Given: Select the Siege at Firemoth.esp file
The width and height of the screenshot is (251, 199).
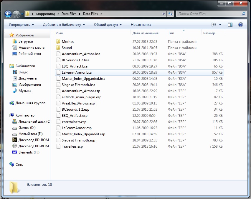Looking at the screenshot, I should (x=139, y=140).
